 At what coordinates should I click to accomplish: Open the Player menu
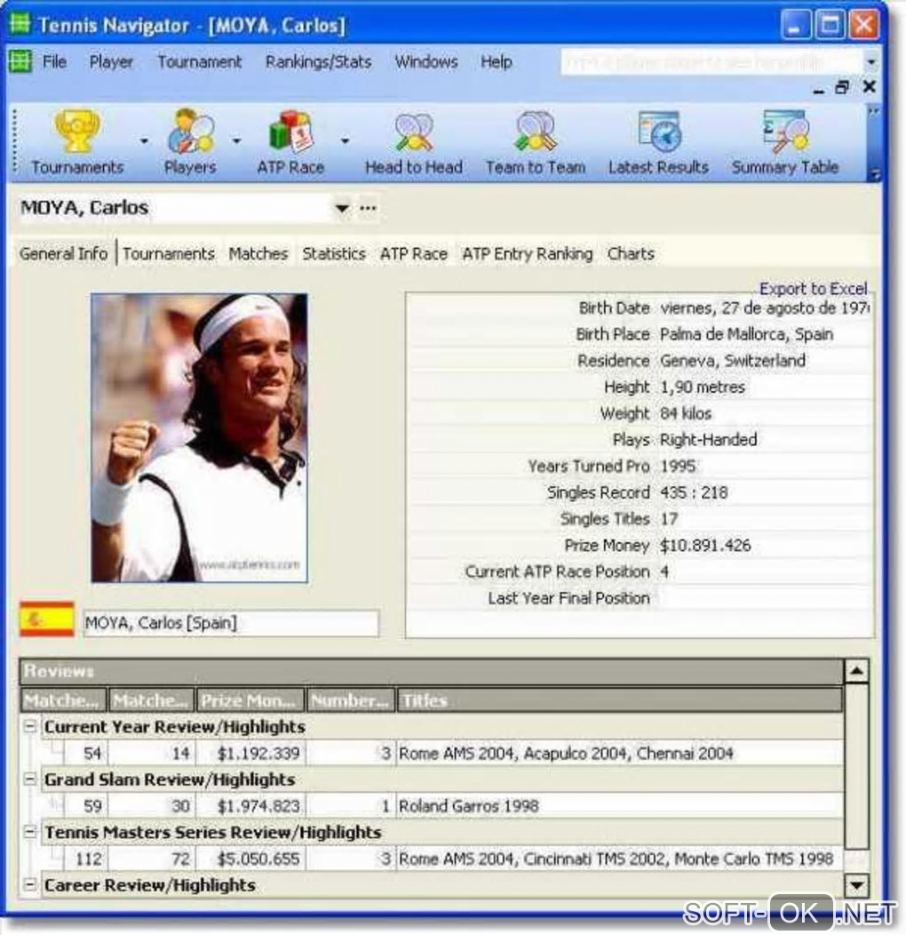click(x=111, y=61)
